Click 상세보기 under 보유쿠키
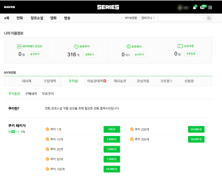Image resolution: width=222 pixels, height=178 pixels. pos(89,55)
